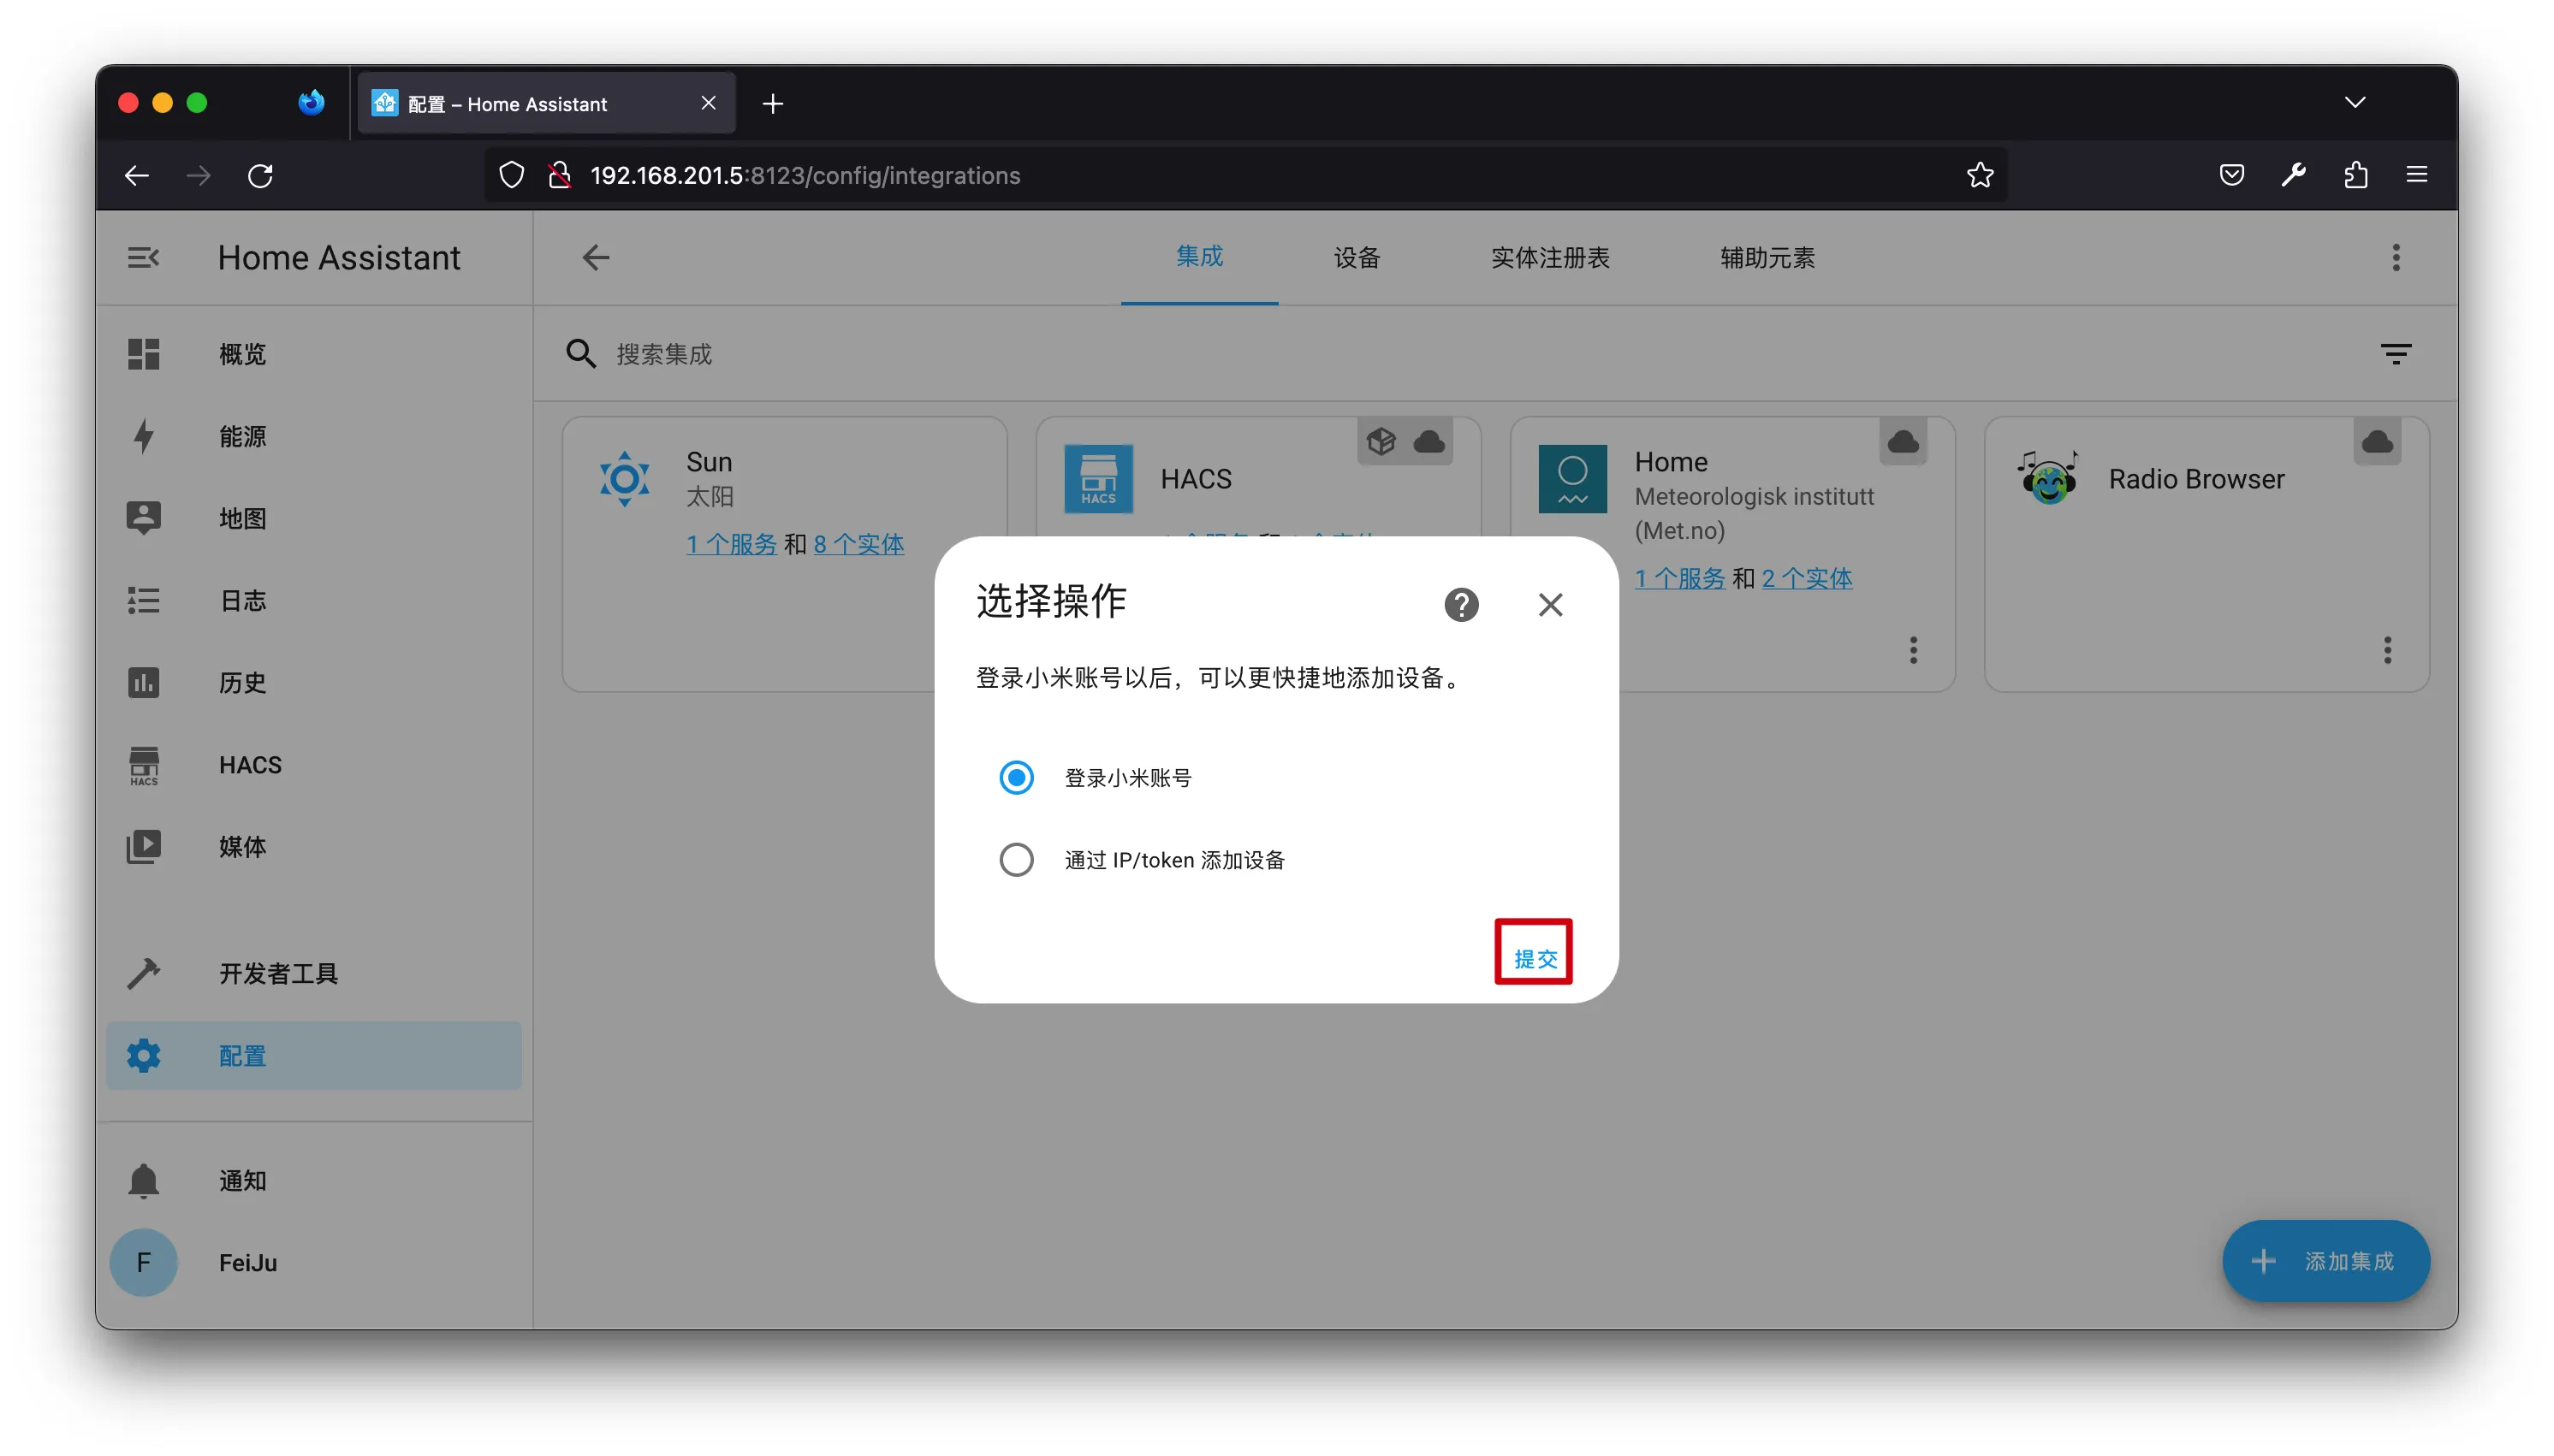Close the 选择操作 dialog

pyautogui.click(x=1550, y=604)
